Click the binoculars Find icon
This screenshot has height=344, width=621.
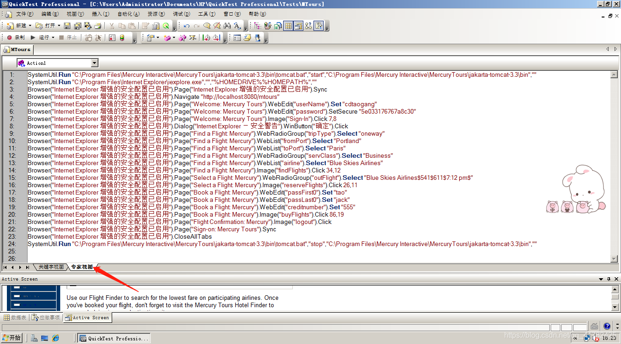pos(227,26)
